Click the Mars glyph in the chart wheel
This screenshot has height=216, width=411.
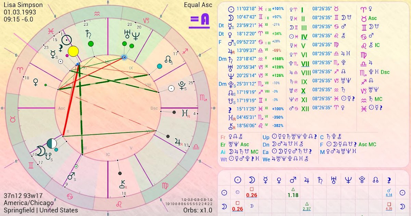click(x=71, y=176)
